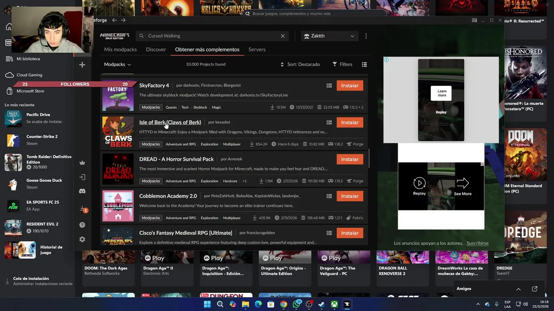Expand Amigos panel with chevron
Viewport: 554px width, 311px height.
(519, 289)
